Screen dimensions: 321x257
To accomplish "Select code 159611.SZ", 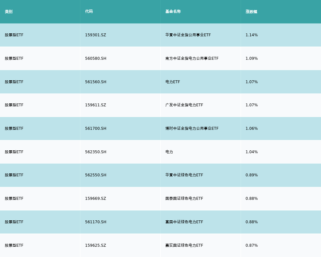I will [96, 105].
